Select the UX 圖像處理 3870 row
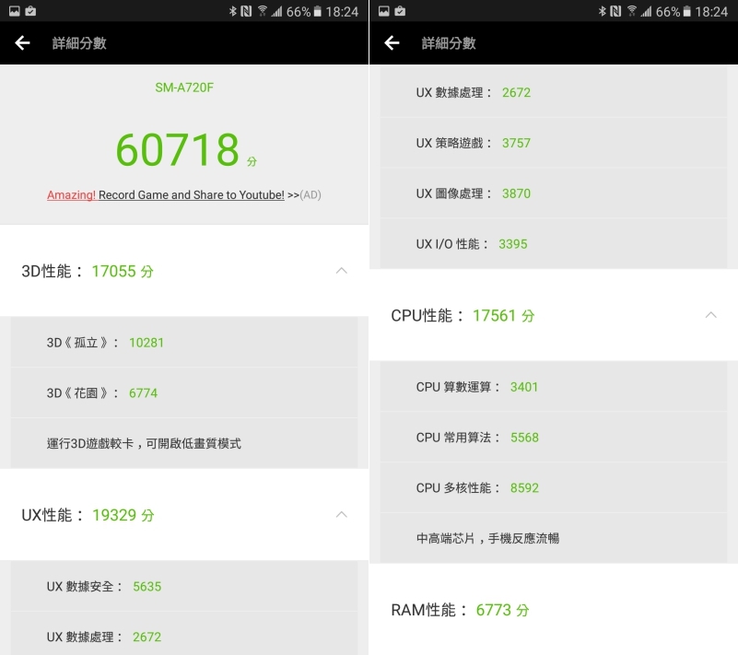 [554, 193]
